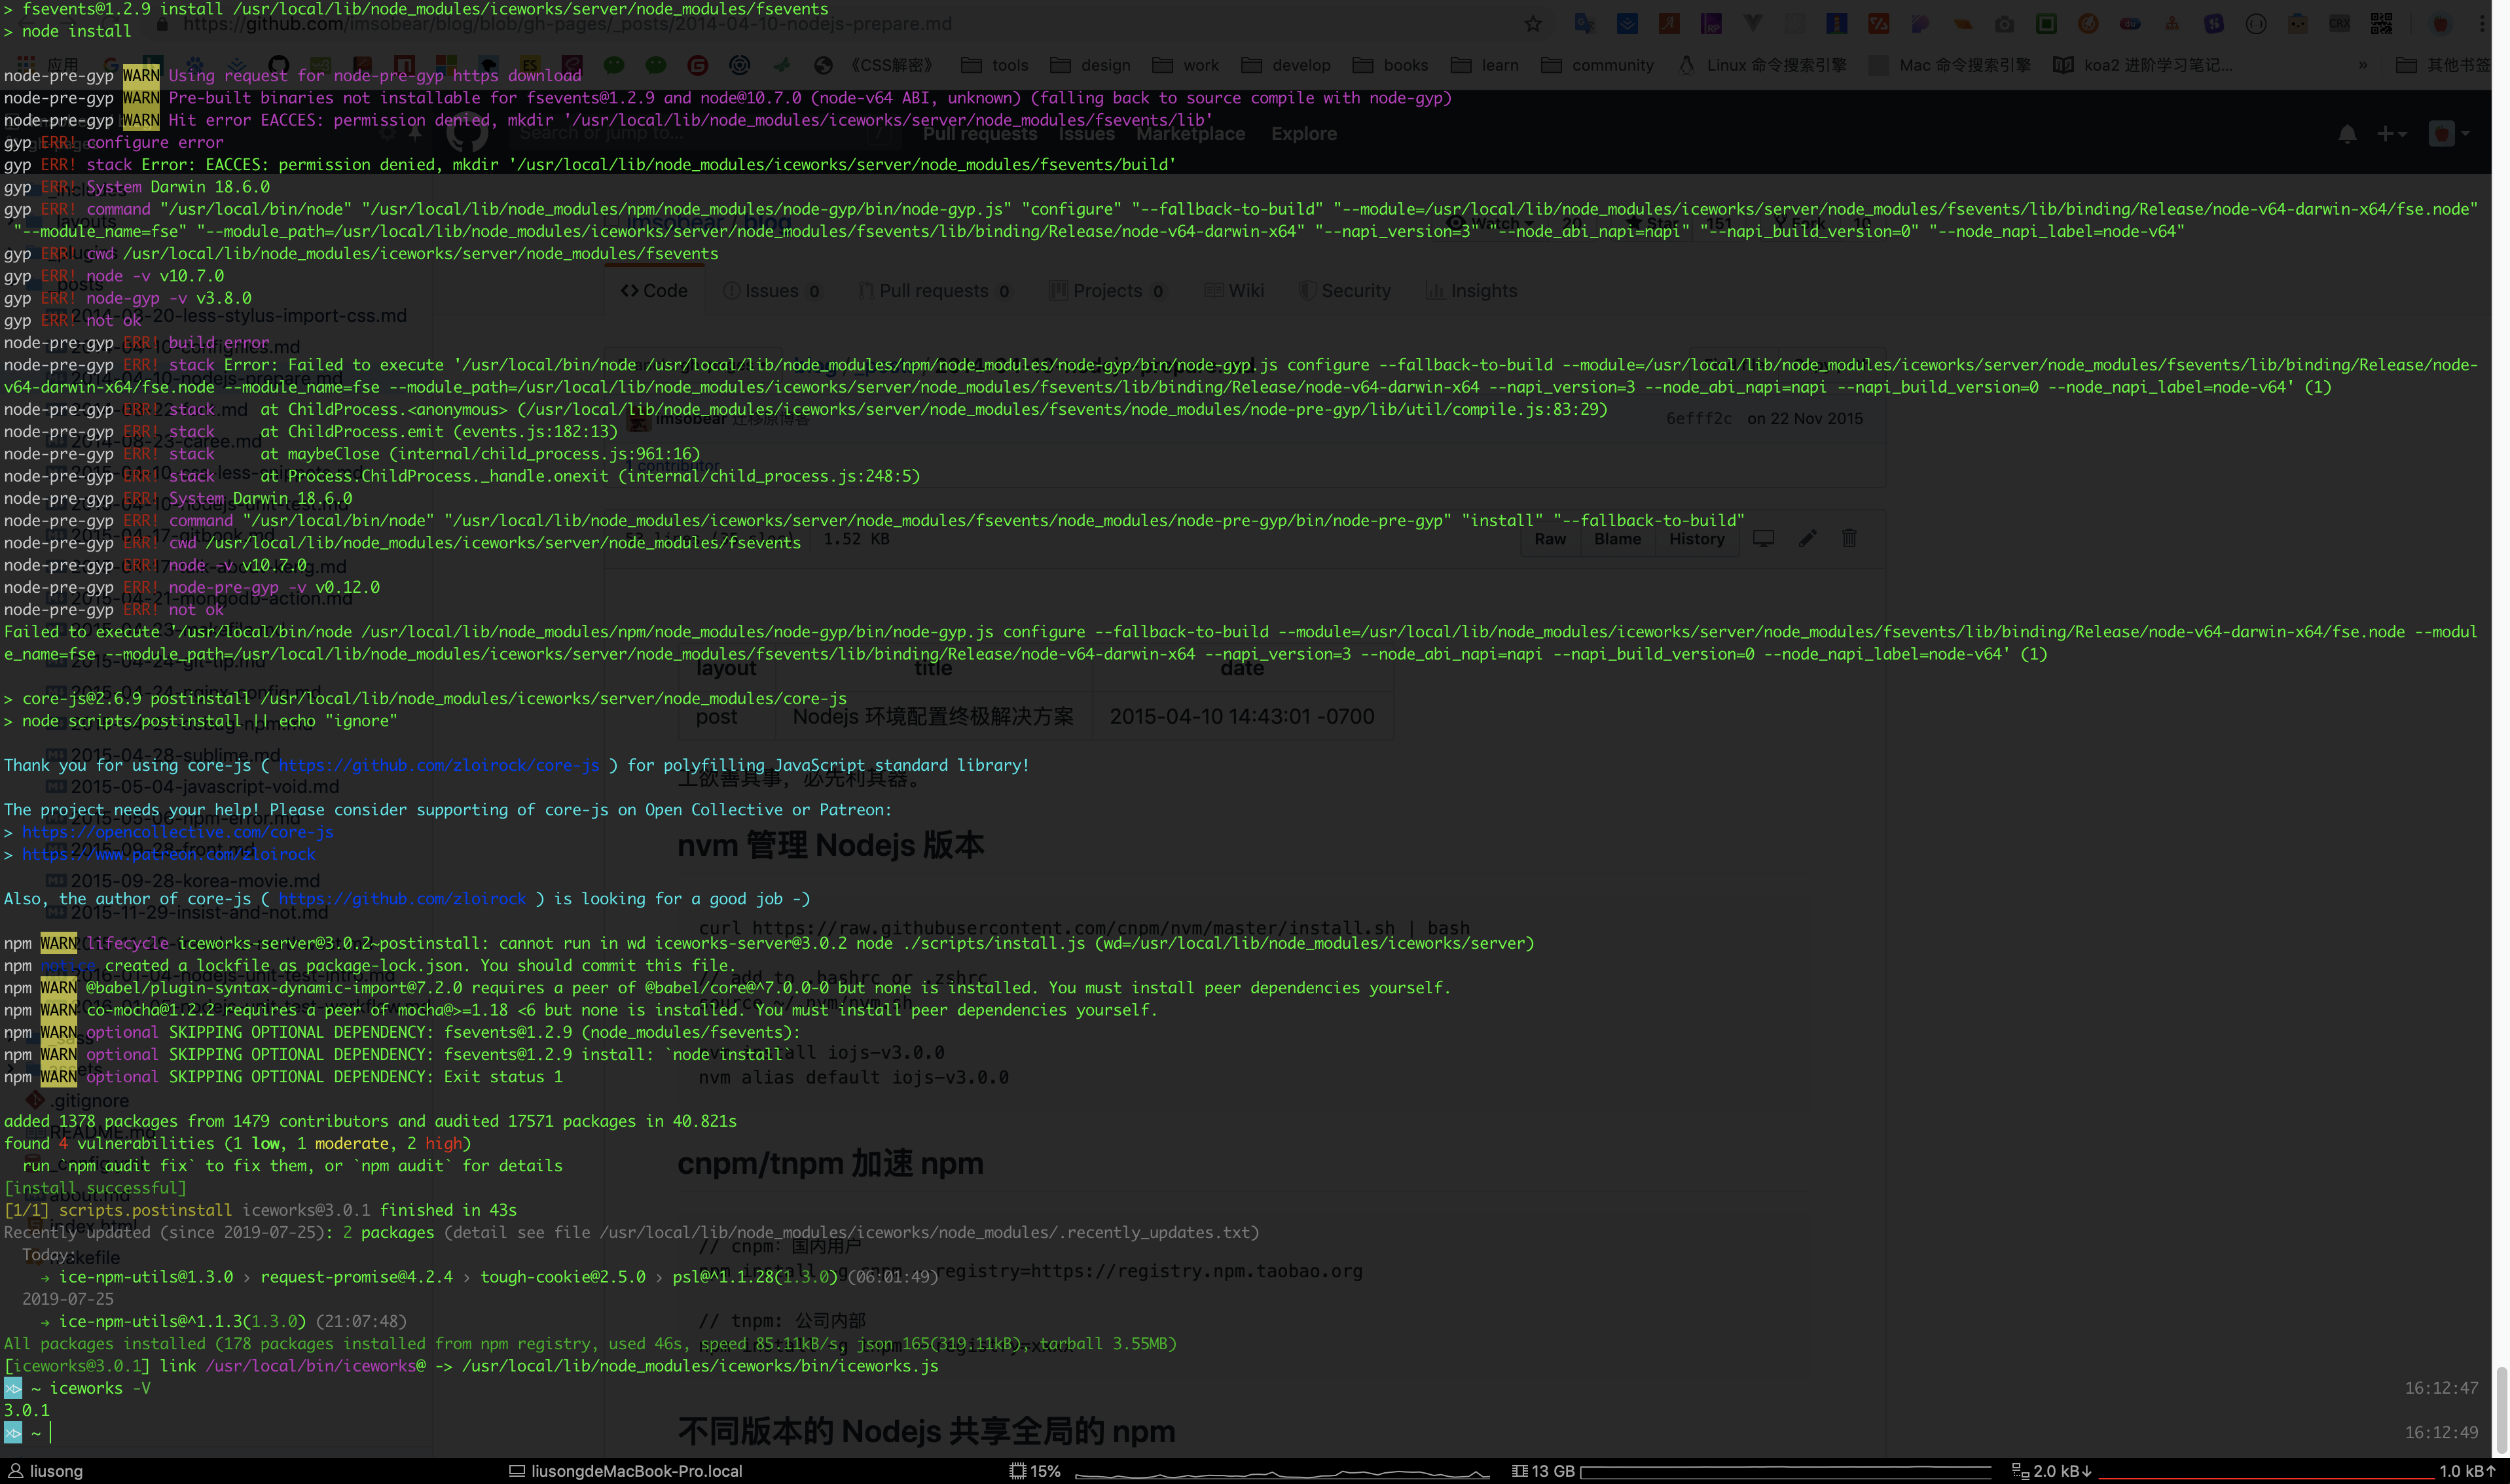Click the Vue devtools extension icon

(x=1753, y=24)
